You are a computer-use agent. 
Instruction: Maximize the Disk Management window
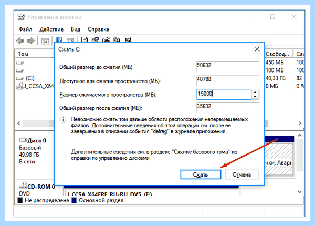point(272,17)
